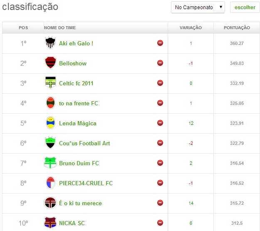Image resolution: width=260 pixels, height=231 pixels.
Task: Click the dropdown arrow next to No Campeonato
Action: point(220,7)
